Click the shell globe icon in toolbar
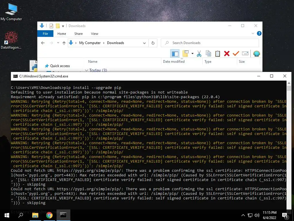294x221 pixels. tap(256, 54)
